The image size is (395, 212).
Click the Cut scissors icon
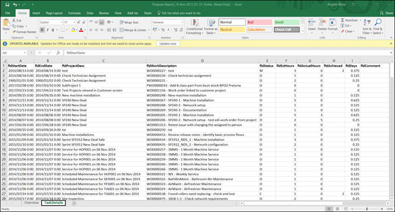coord(14,20)
